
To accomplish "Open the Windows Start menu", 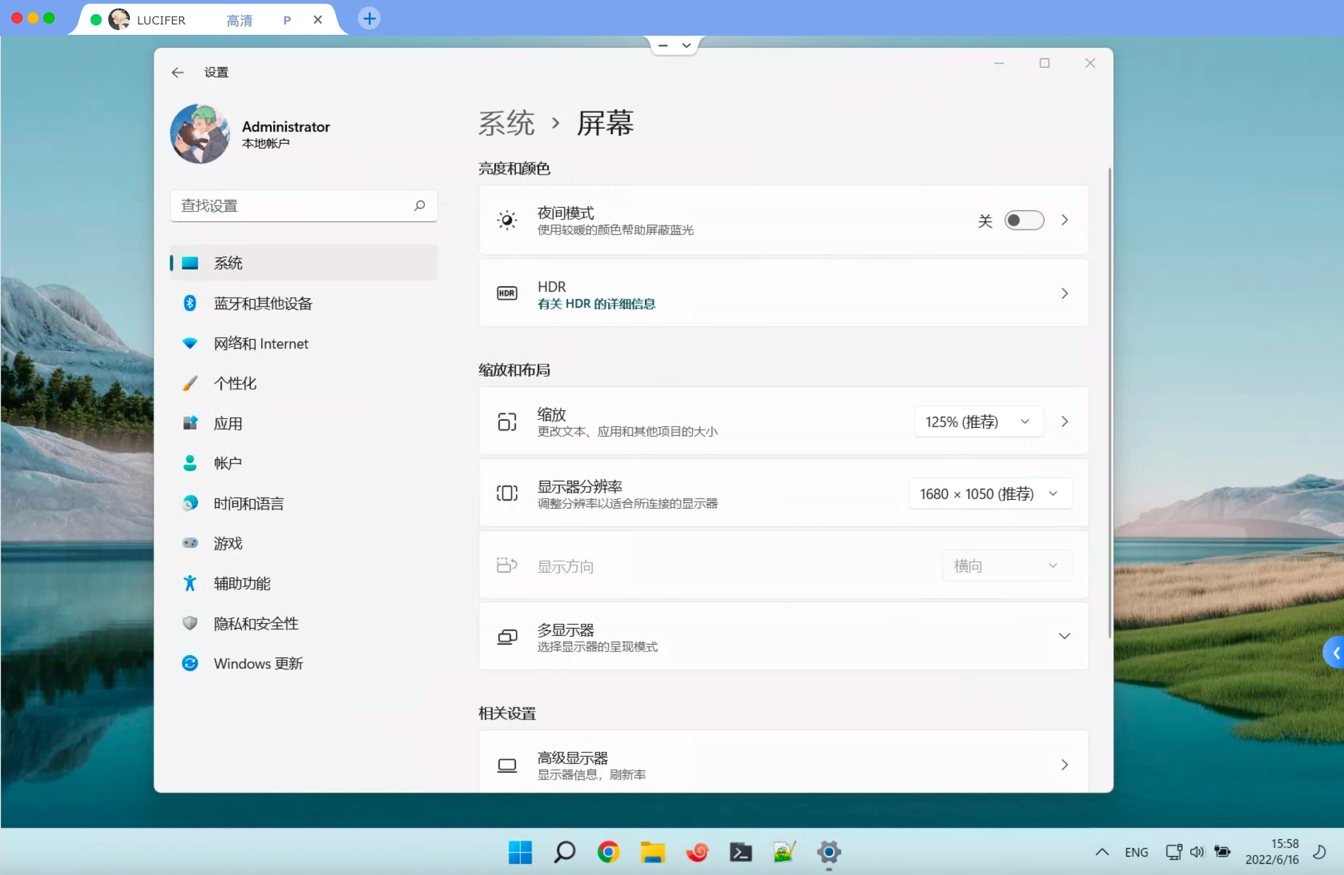I will click(x=519, y=852).
